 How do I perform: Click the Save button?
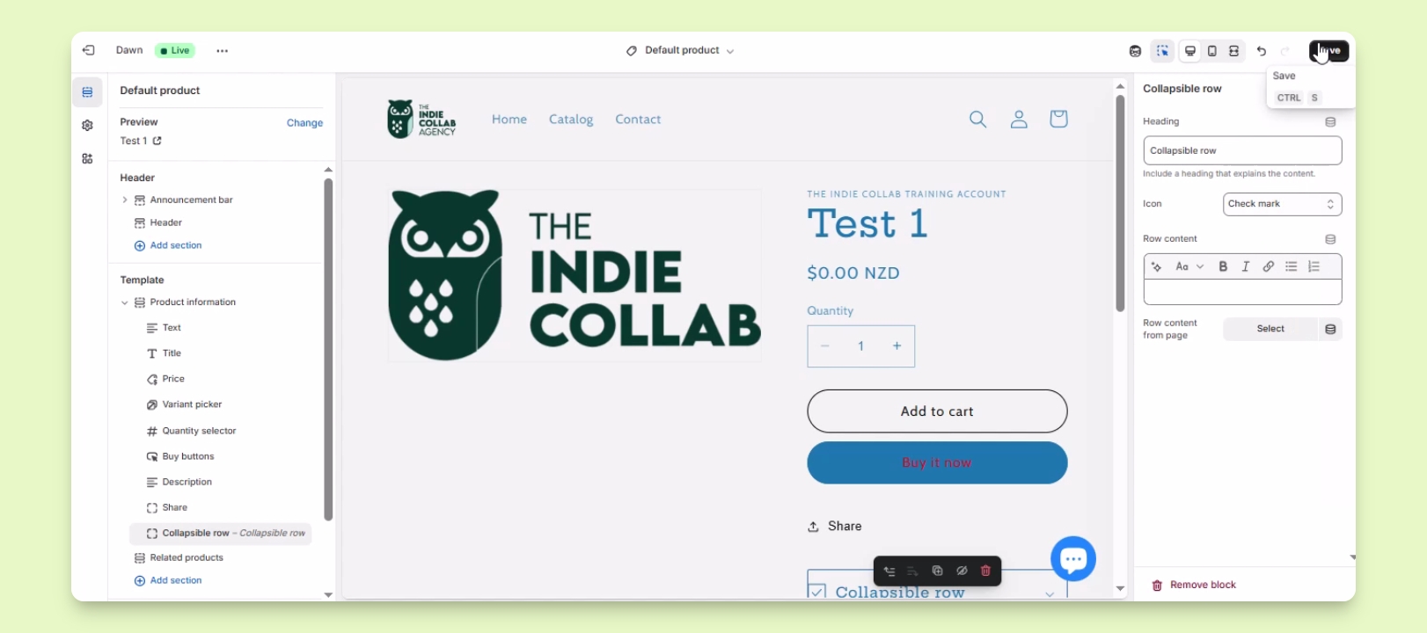tap(1328, 51)
